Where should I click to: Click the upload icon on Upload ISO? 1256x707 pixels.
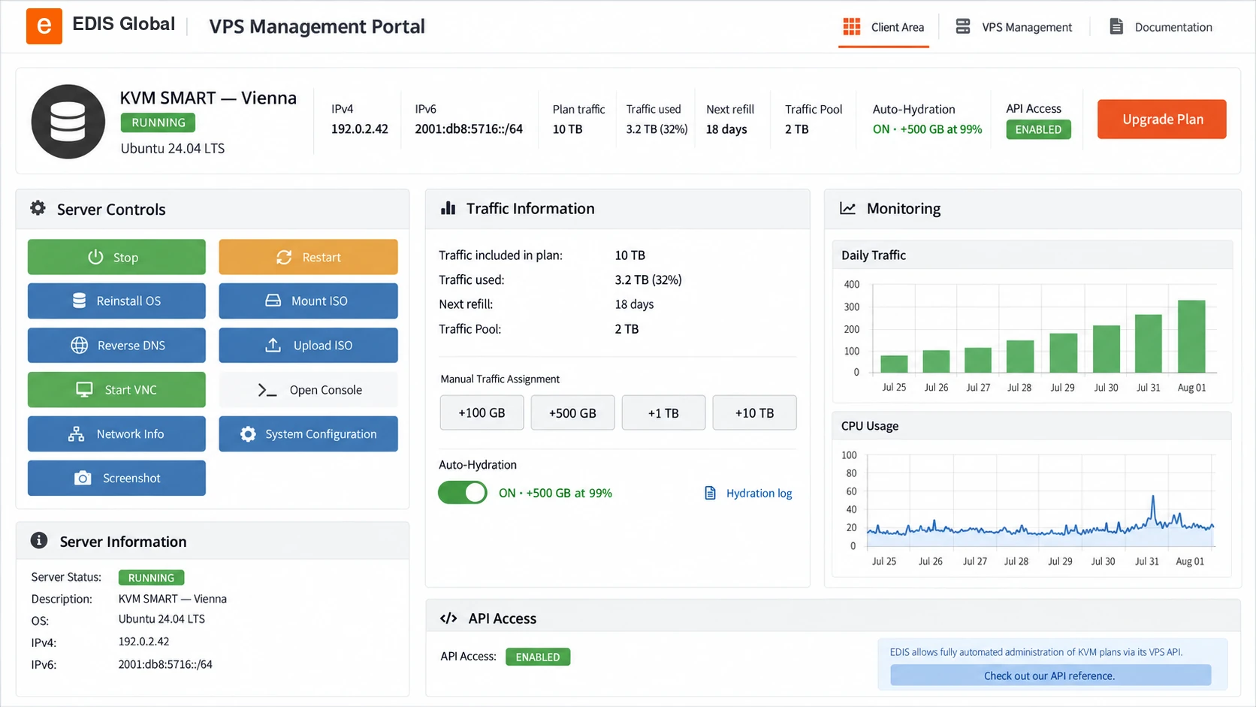pyautogui.click(x=273, y=345)
